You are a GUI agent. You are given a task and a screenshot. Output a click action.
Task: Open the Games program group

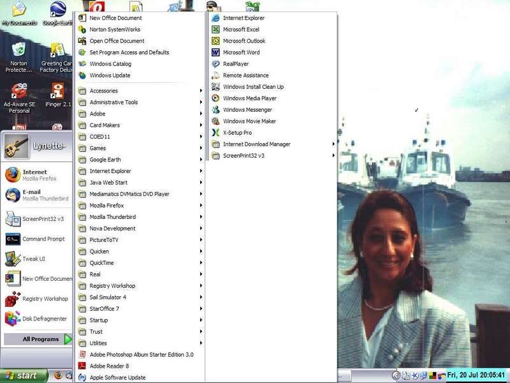[98, 148]
